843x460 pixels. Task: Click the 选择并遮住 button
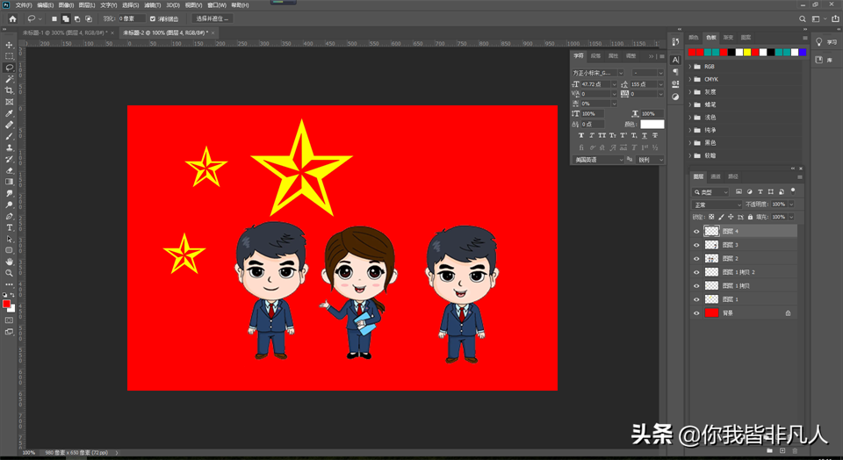(x=213, y=18)
